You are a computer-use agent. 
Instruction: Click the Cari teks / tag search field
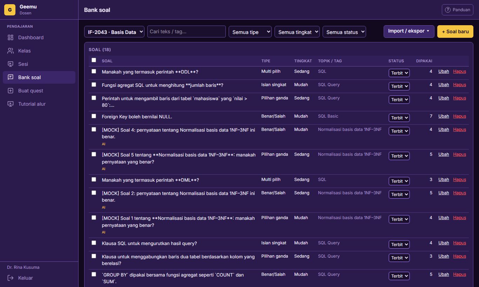(x=187, y=31)
